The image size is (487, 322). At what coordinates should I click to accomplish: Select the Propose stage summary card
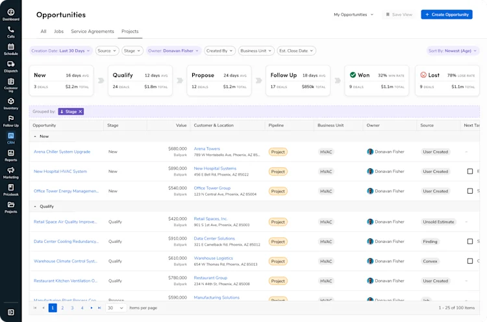pyautogui.click(x=219, y=80)
